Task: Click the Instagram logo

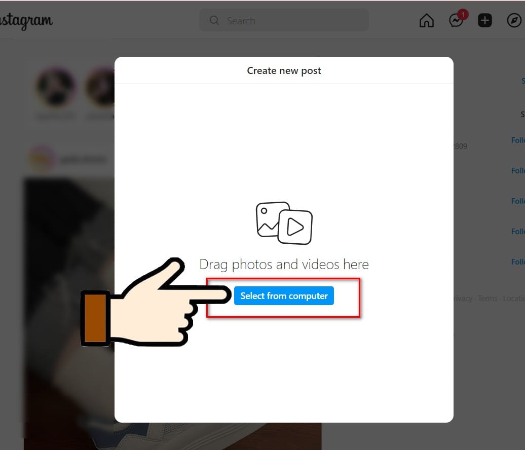Action: pos(26,21)
